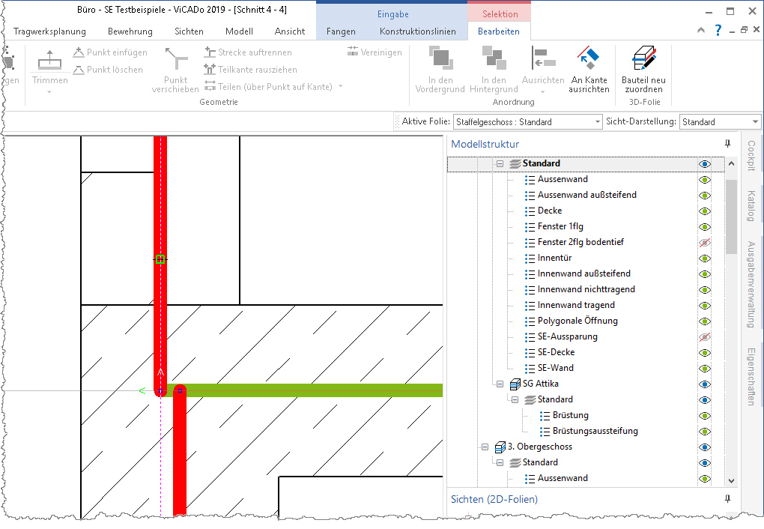Screen dimensions: 764x529
Task: Expand the Teilen dropdown arrow
Action: click(341, 86)
